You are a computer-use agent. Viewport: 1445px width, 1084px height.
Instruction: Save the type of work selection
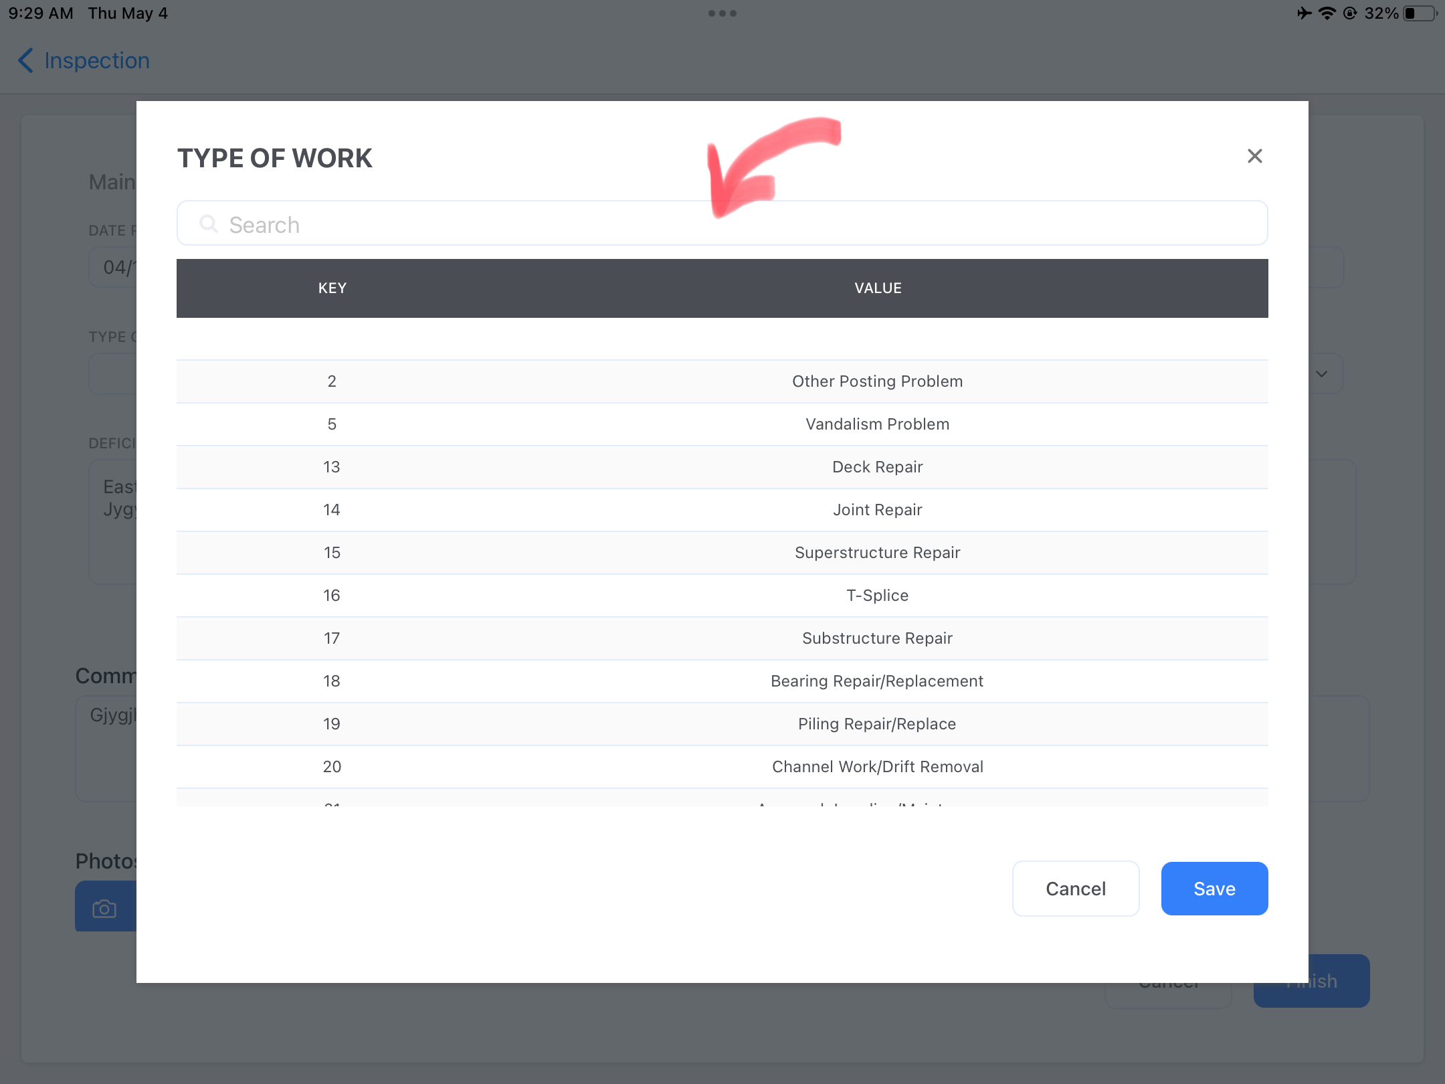(x=1214, y=889)
